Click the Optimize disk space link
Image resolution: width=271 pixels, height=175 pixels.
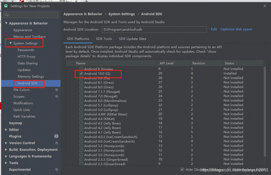pyautogui.click(x=236, y=29)
